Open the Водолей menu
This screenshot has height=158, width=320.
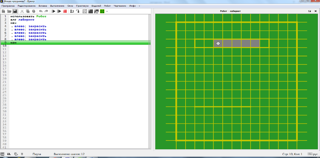pyautogui.click(x=96, y=6)
